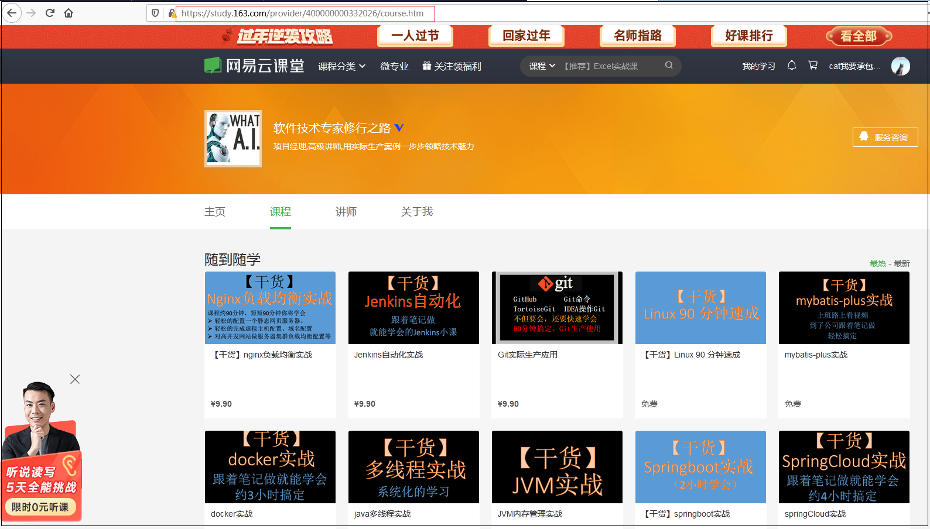
Task: Click title 【干货】springboot实战
Action: pyautogui.click(x=686, y=514)
